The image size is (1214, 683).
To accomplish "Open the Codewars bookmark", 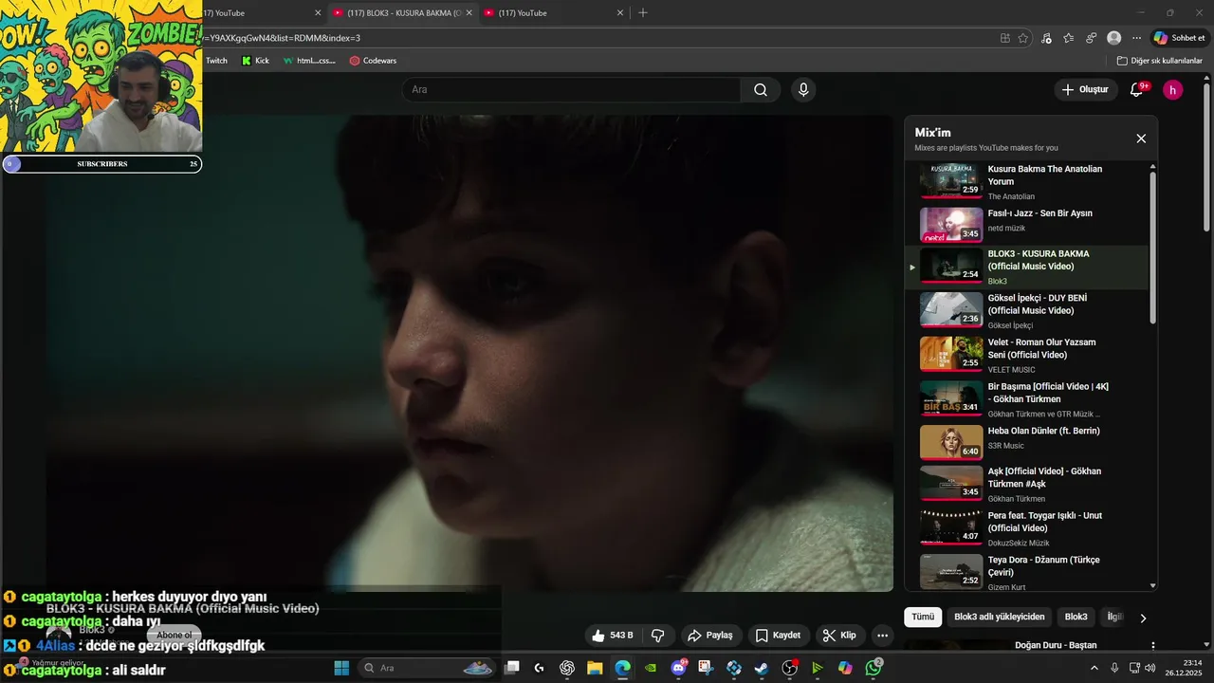I will tap(373, 61).
